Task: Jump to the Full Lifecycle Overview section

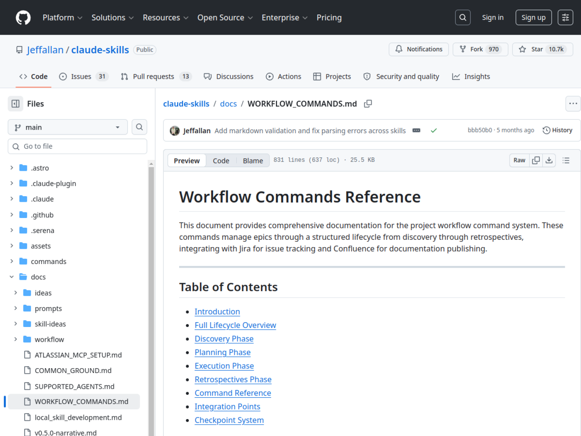Action: tap(235, 325)
